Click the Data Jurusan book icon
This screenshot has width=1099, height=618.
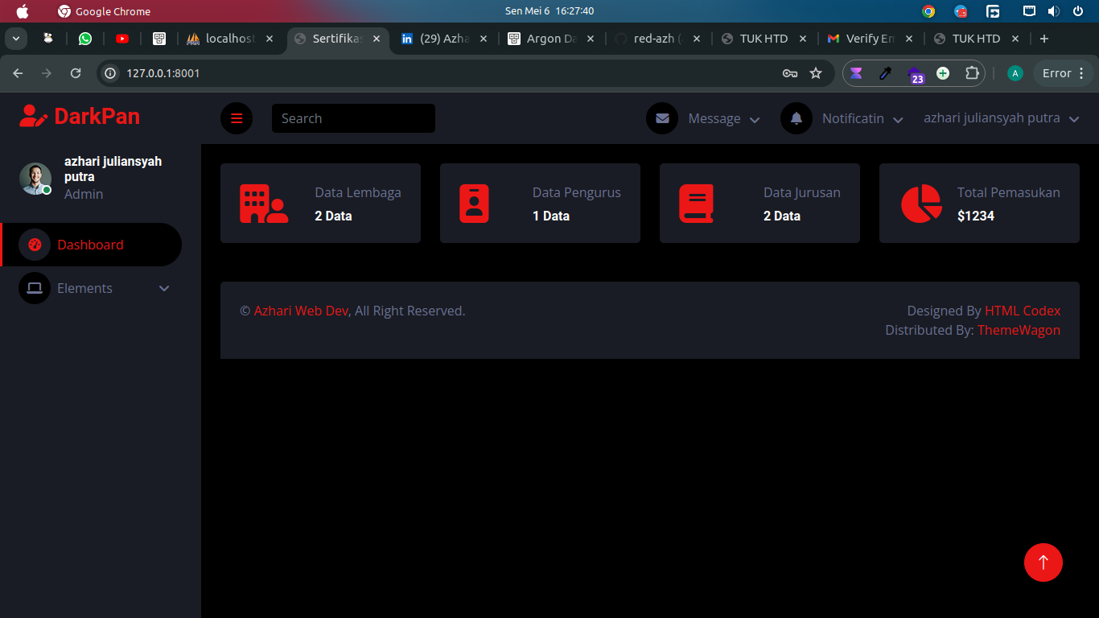pyautogui.click(x=696, y=204)
